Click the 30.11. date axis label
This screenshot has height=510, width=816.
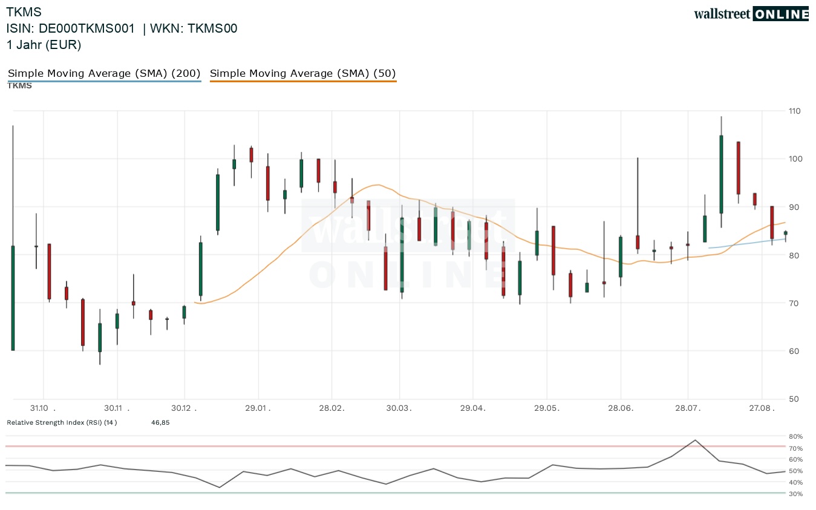click(x=117, y=408)
